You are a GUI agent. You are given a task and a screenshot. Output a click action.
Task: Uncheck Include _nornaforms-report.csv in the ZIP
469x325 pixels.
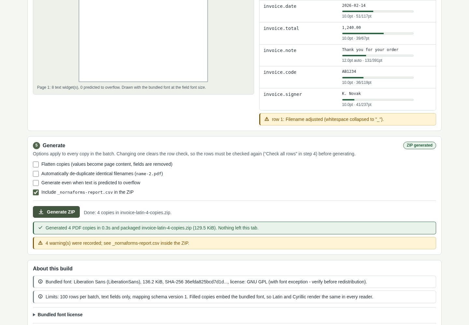point(36,192)
